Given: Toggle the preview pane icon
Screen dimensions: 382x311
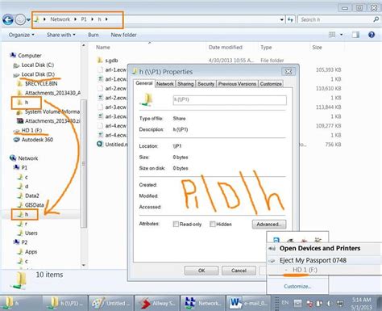Looking at the screenshot, I should [x=355, y=35].
